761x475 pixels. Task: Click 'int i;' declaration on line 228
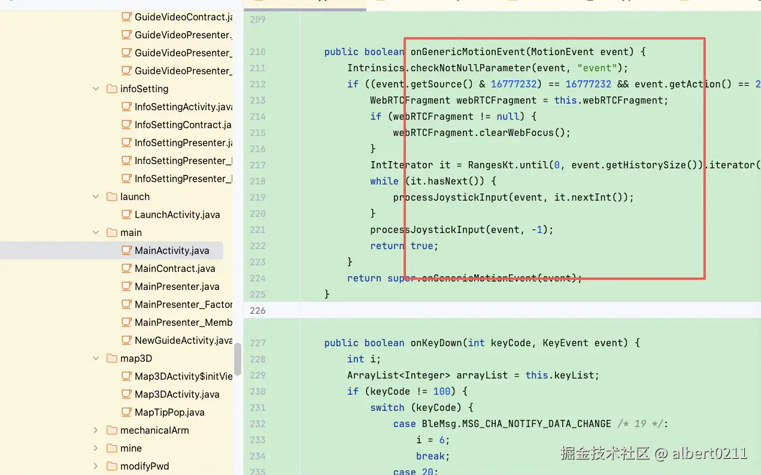pos(364,359)
